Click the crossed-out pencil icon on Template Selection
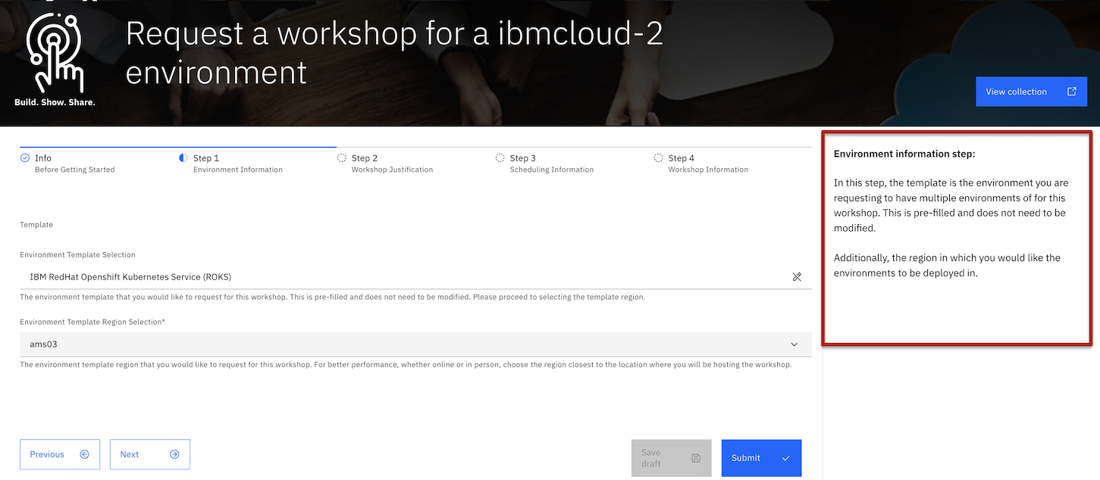1100x480 pixels. click(797, 276)
